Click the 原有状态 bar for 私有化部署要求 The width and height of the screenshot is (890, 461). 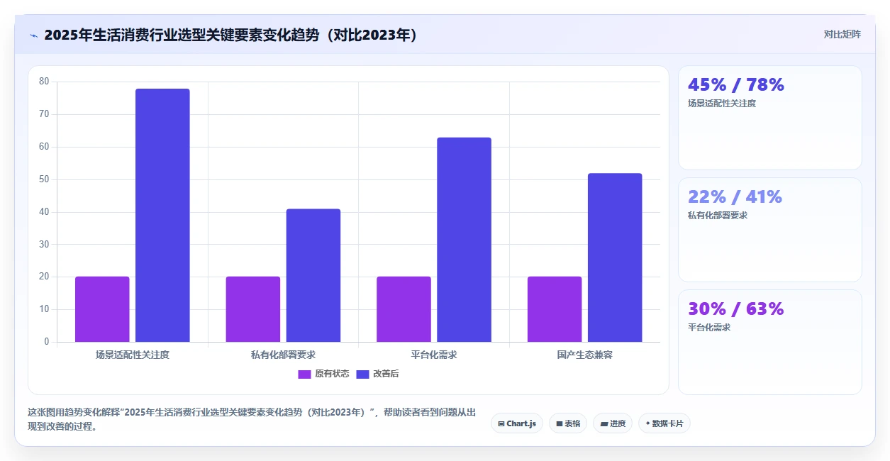[253, 309]
